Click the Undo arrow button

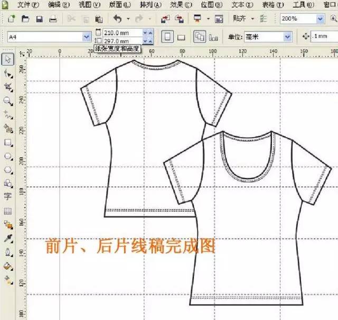pyautogui.click(x=117, y=19)
